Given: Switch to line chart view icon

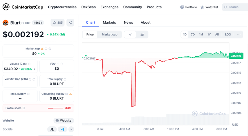Looking at the screenshot, I should click(x=130, y=35).
